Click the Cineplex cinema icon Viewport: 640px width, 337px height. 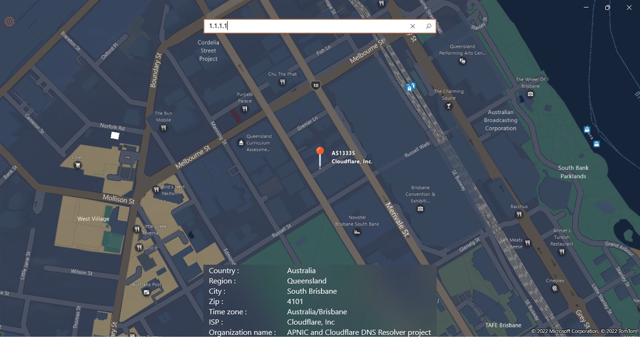(x=555, y=288)
